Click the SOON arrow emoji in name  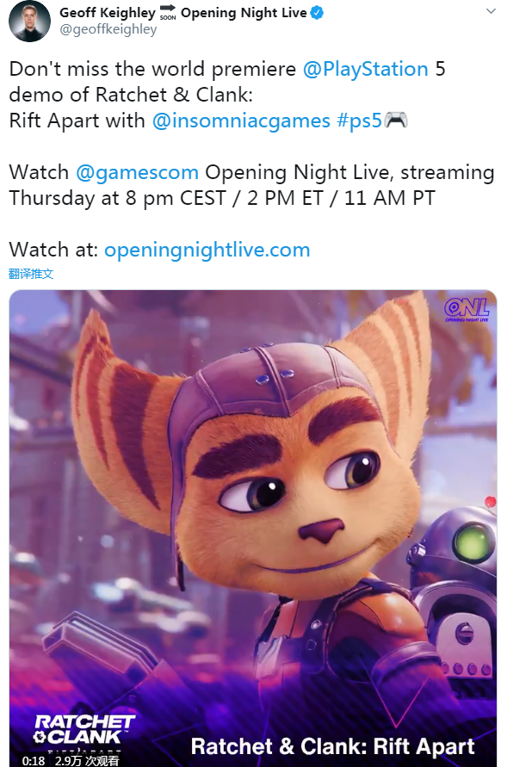[x=168, y=12]
